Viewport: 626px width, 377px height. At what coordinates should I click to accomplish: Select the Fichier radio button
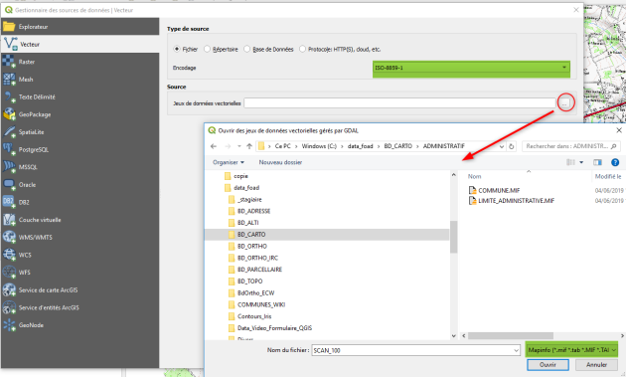(177, 49)
